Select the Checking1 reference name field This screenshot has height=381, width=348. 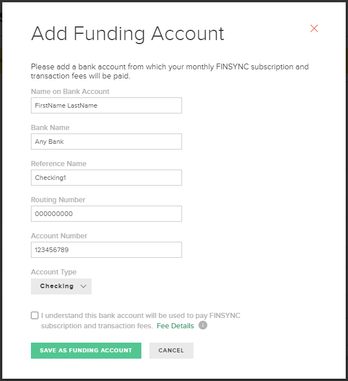[x=106, y=178]
